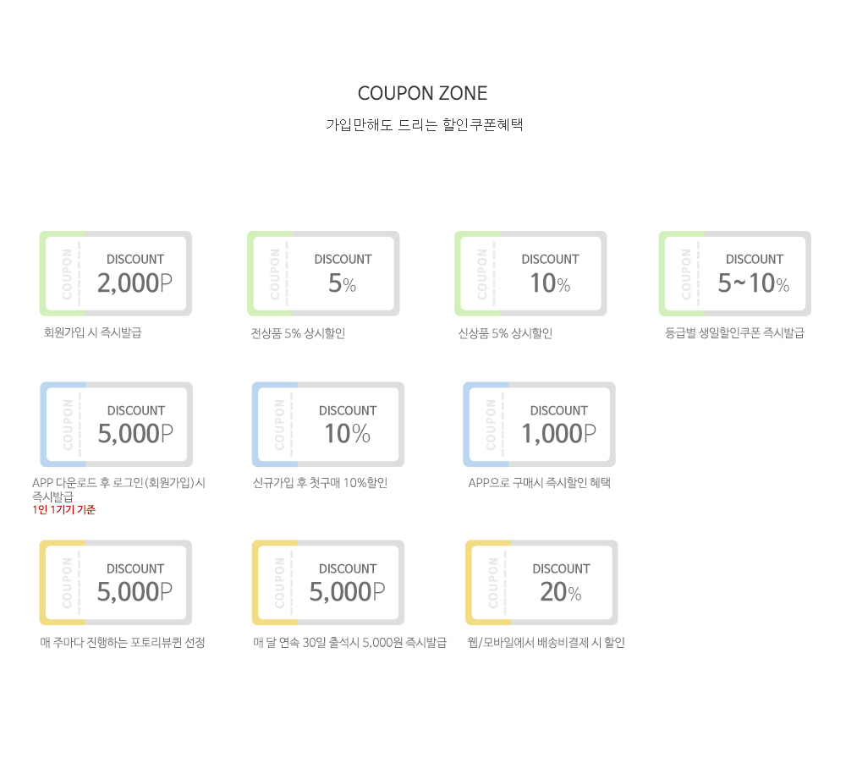Click the red '1인 1기기 기준' notice
Viewport: 846px width, 768px height.
[x=63, y=510]
